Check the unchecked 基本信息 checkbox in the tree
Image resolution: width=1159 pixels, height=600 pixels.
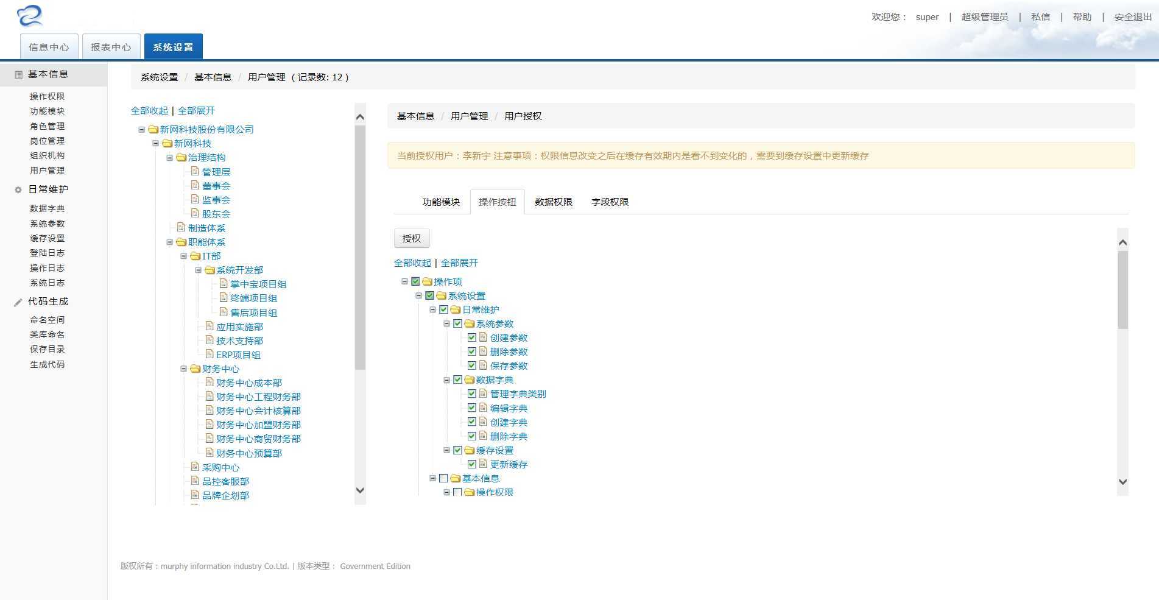(x=444, y=478)
